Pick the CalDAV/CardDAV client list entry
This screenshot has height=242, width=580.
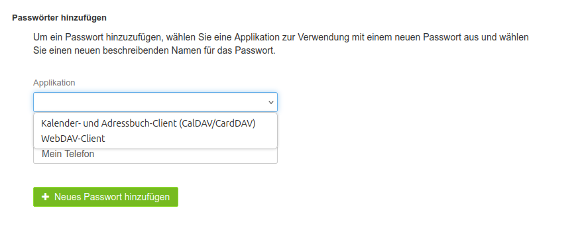155,123
